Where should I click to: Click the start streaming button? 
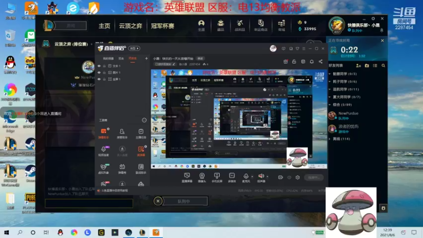click(x=314, y=177)
